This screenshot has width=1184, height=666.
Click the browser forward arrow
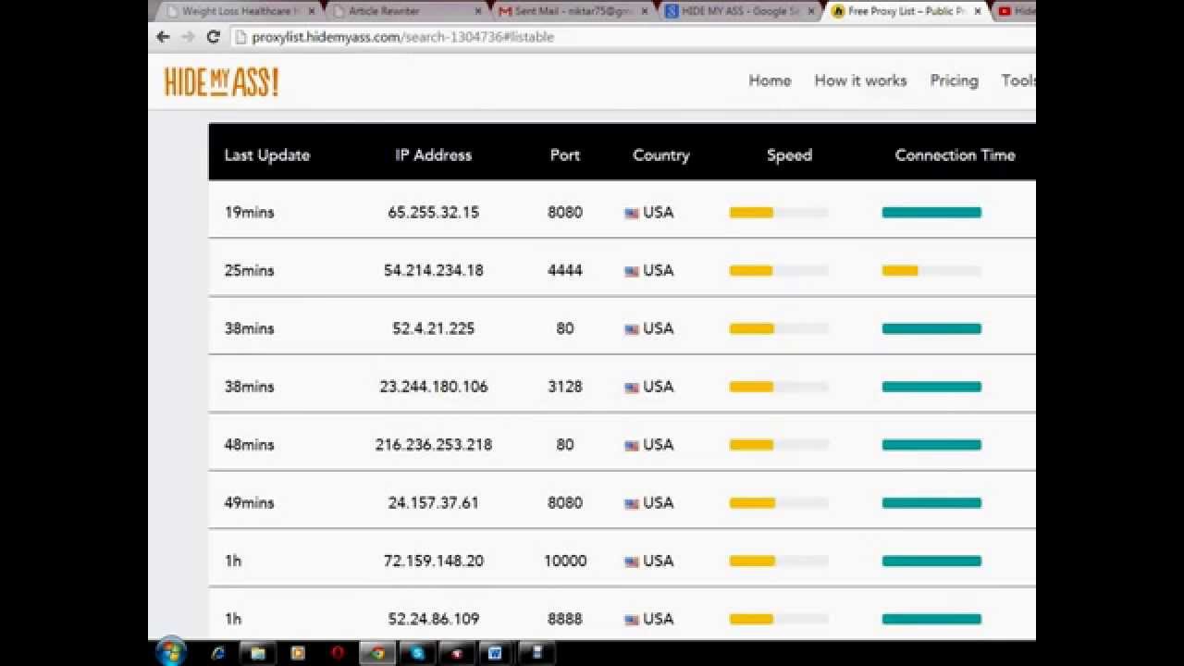coord(188,37)
